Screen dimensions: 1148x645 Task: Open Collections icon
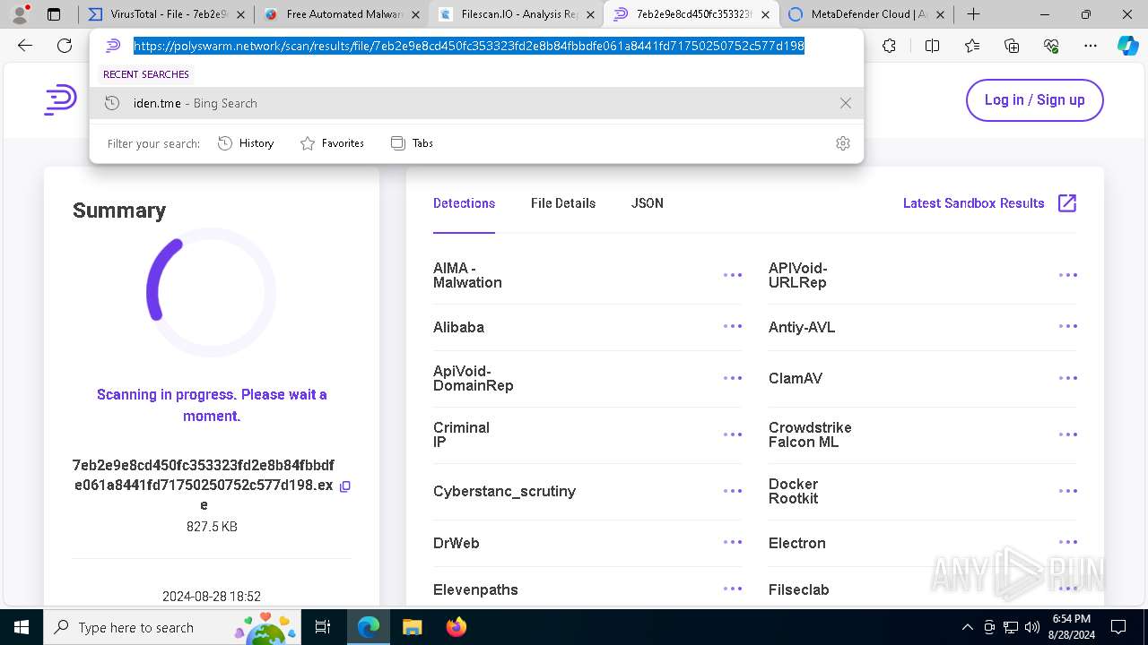[1012, 47]
